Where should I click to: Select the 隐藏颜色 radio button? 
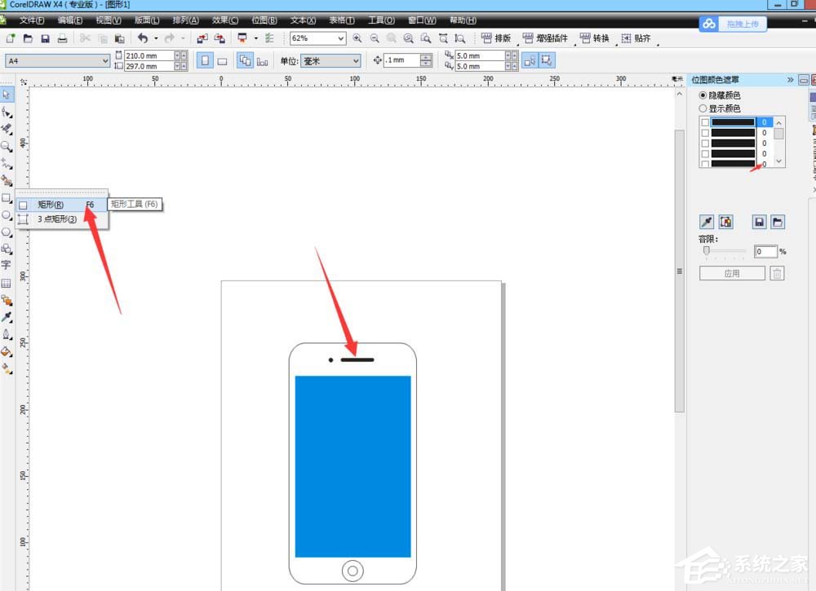coord(703,95)
